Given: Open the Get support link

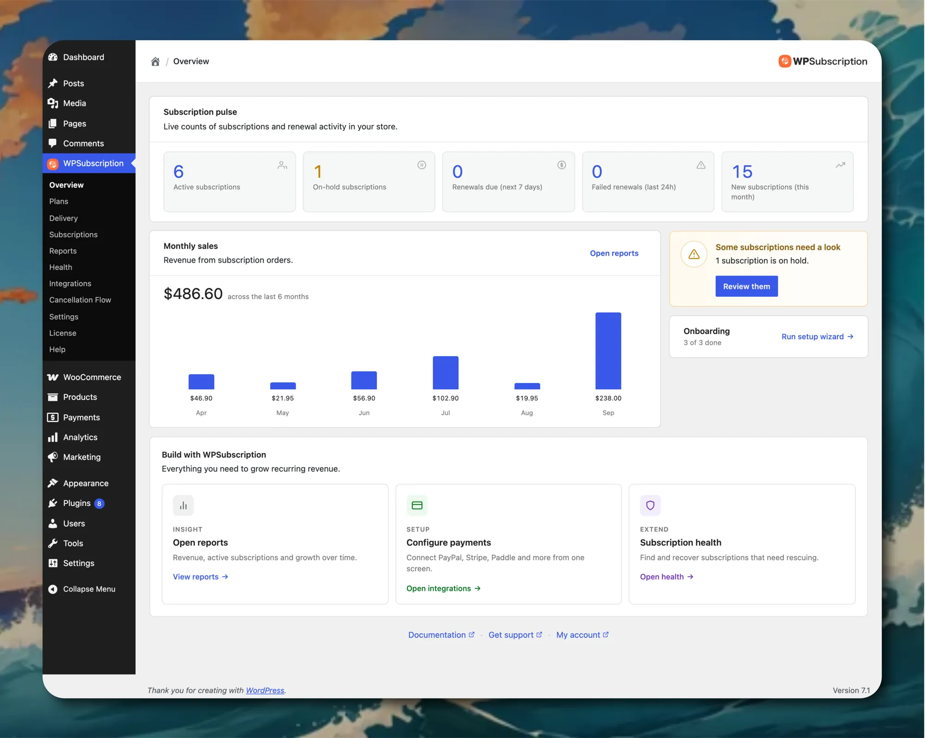Looking at the screenshot, I should coord(515,635).
